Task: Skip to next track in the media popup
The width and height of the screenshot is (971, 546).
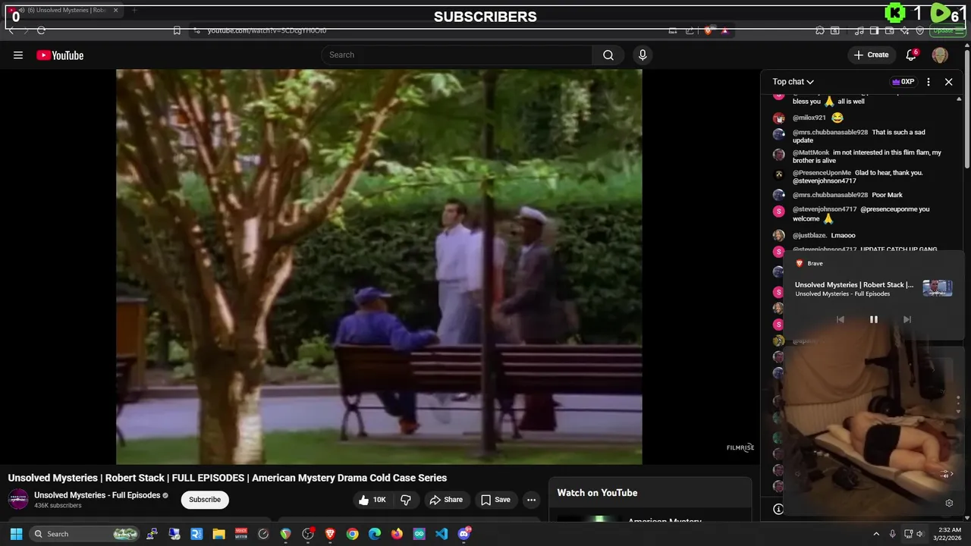Action: click(907, 319)
